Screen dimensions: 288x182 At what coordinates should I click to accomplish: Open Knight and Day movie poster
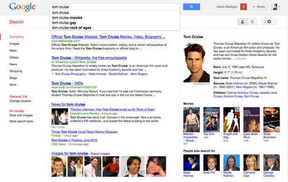pyautogui.click(x=231, y=120)
